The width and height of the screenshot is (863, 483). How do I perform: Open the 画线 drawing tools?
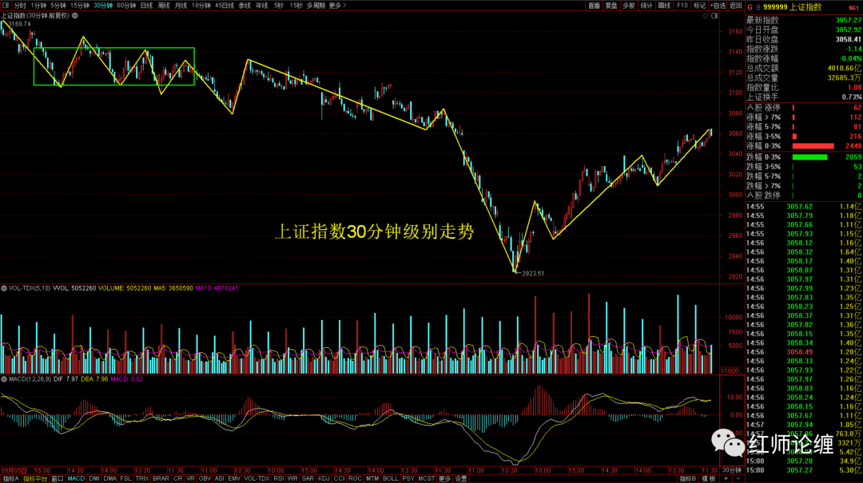(664, 6)
